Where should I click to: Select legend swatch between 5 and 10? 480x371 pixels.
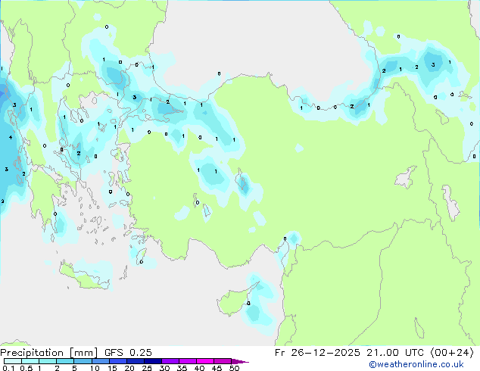tap(83, 361)
